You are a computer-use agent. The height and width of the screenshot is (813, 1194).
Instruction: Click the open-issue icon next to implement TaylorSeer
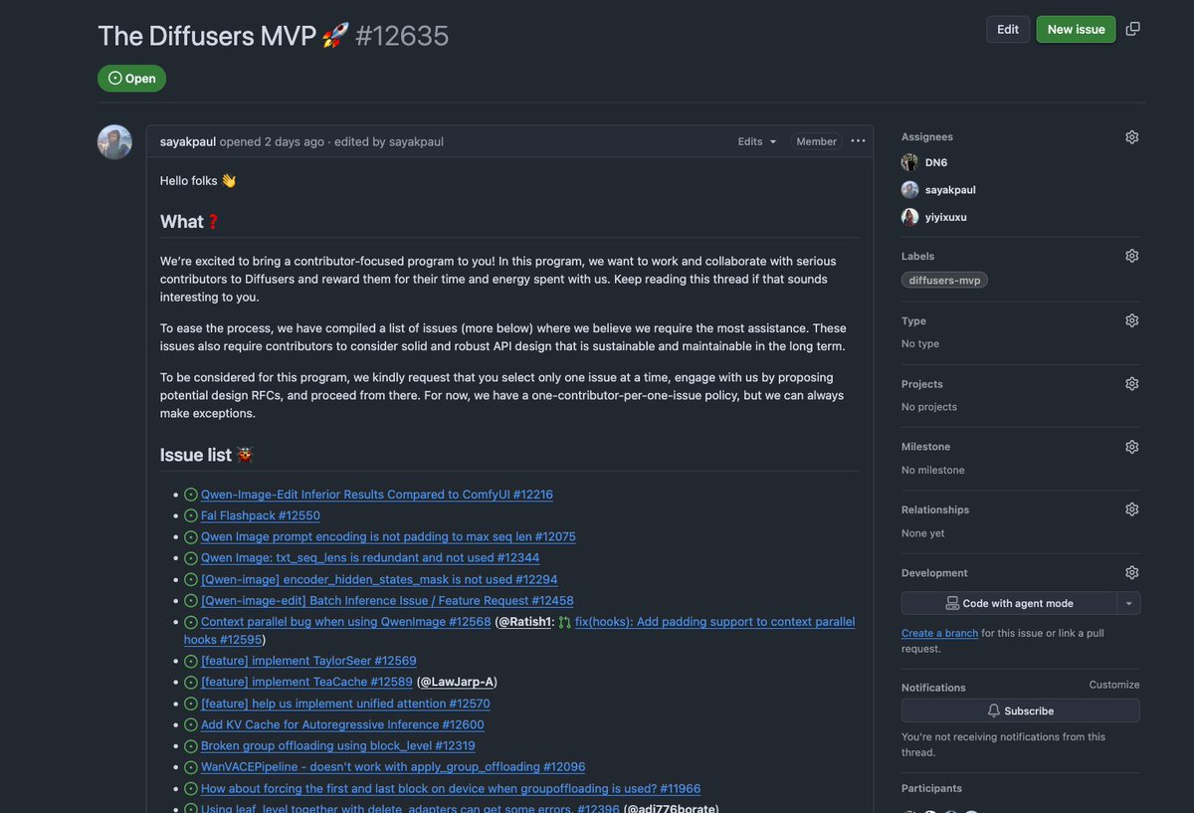(x=191, y=661)
